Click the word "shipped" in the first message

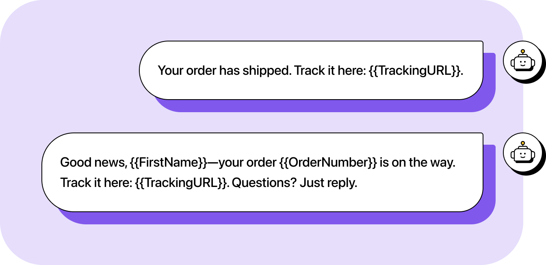(x=264, y=70)
